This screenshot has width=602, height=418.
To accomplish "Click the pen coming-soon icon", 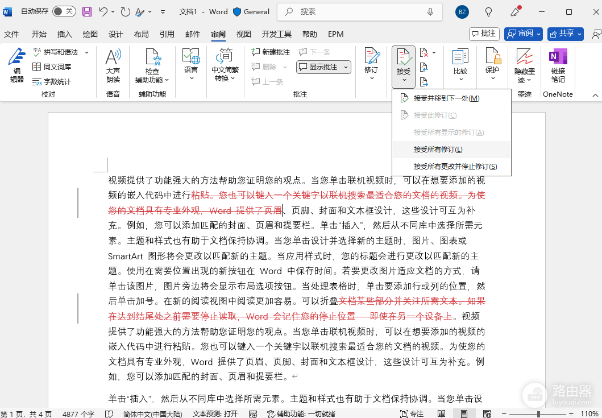I will coord(515,12).
